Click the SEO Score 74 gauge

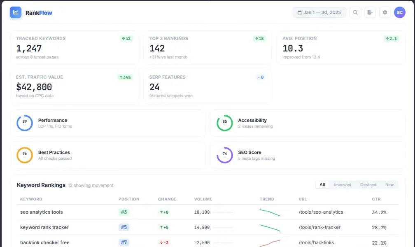(x=224, y=155)
